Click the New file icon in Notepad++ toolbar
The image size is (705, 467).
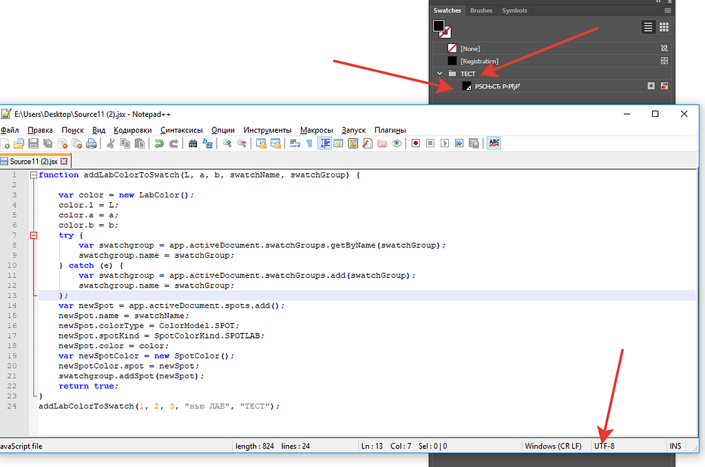pyautogui.click(x=5, y=143)
